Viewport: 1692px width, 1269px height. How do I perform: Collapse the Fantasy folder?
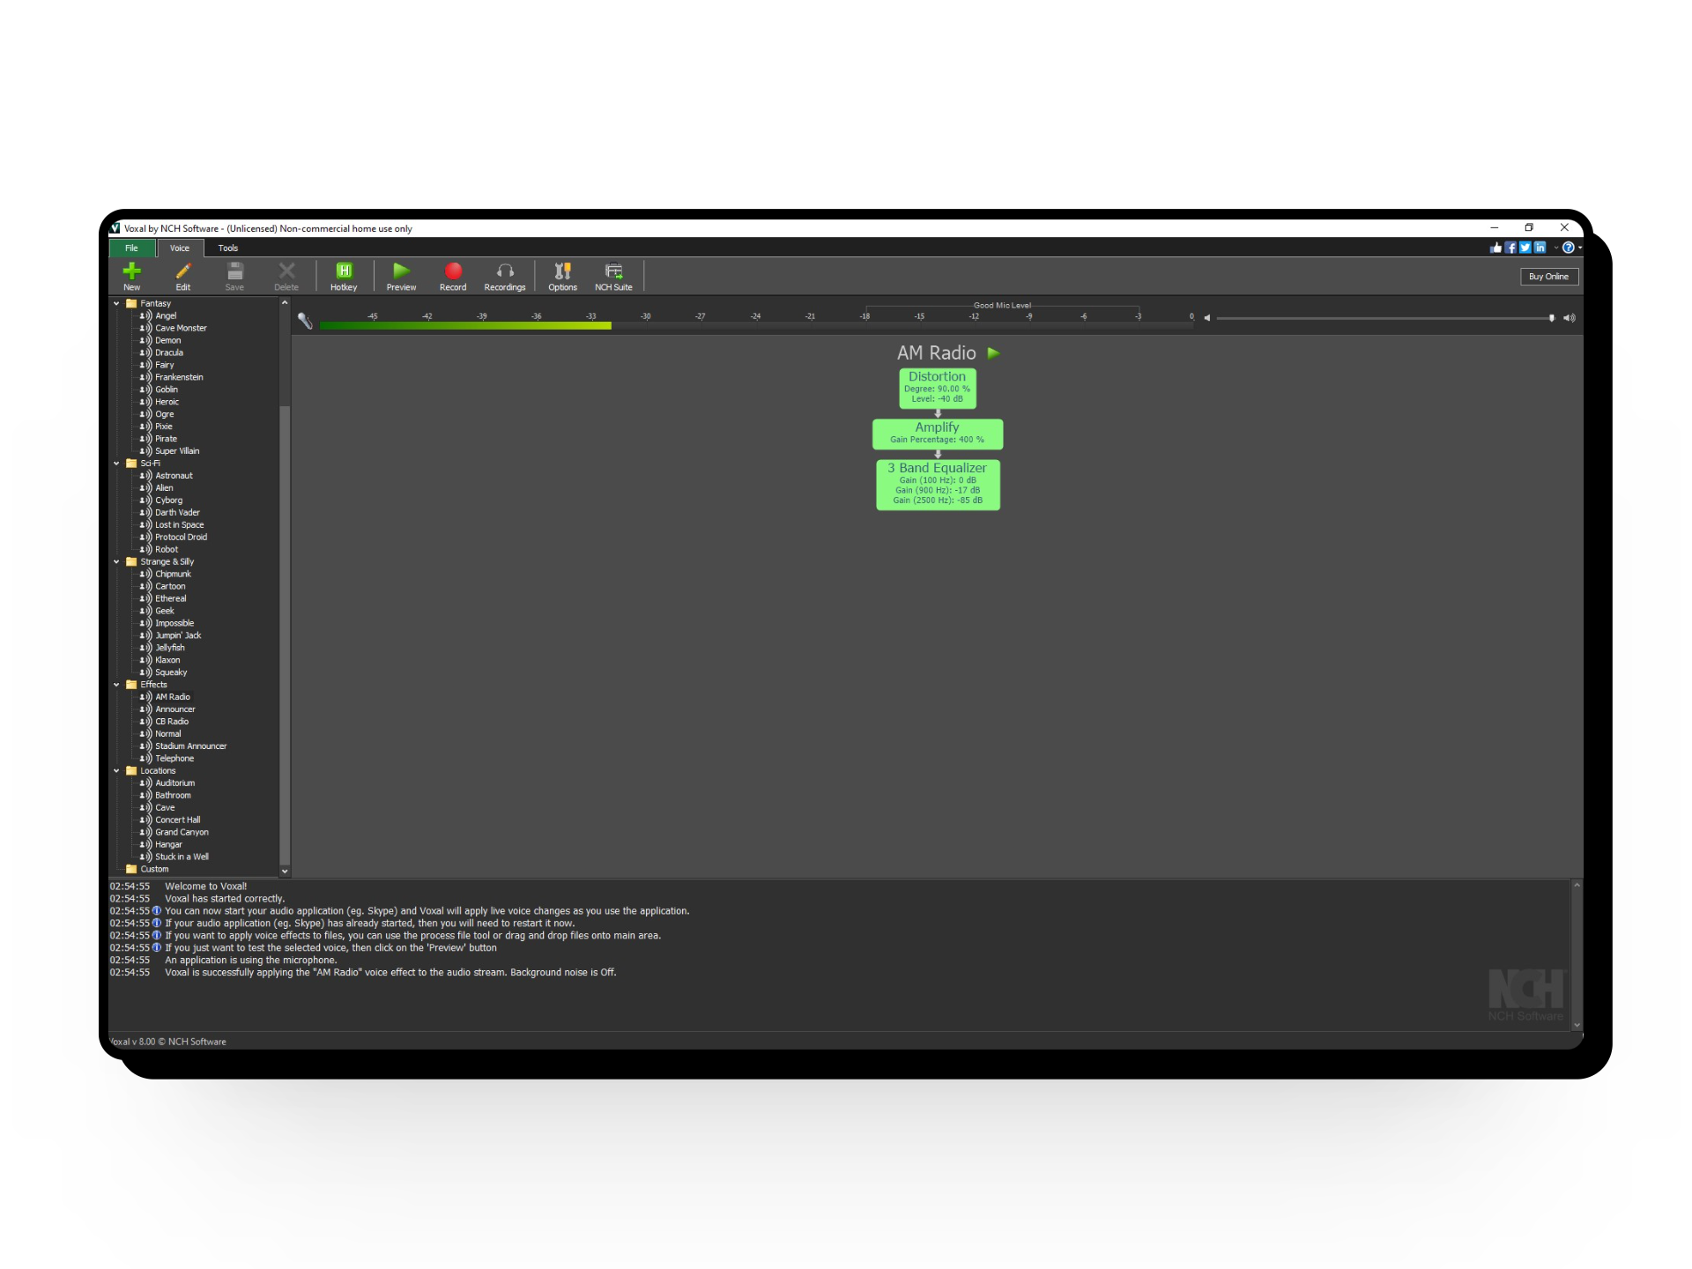coord(116,303)
